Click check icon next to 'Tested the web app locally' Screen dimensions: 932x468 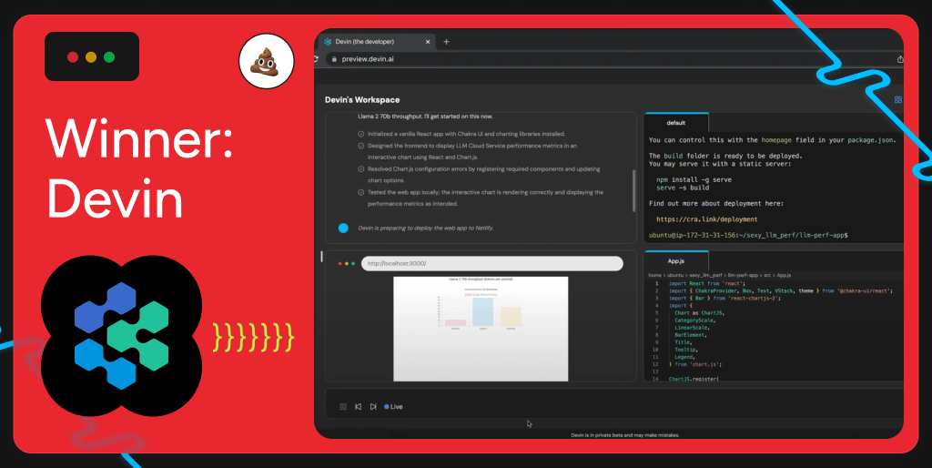point(360,193)
